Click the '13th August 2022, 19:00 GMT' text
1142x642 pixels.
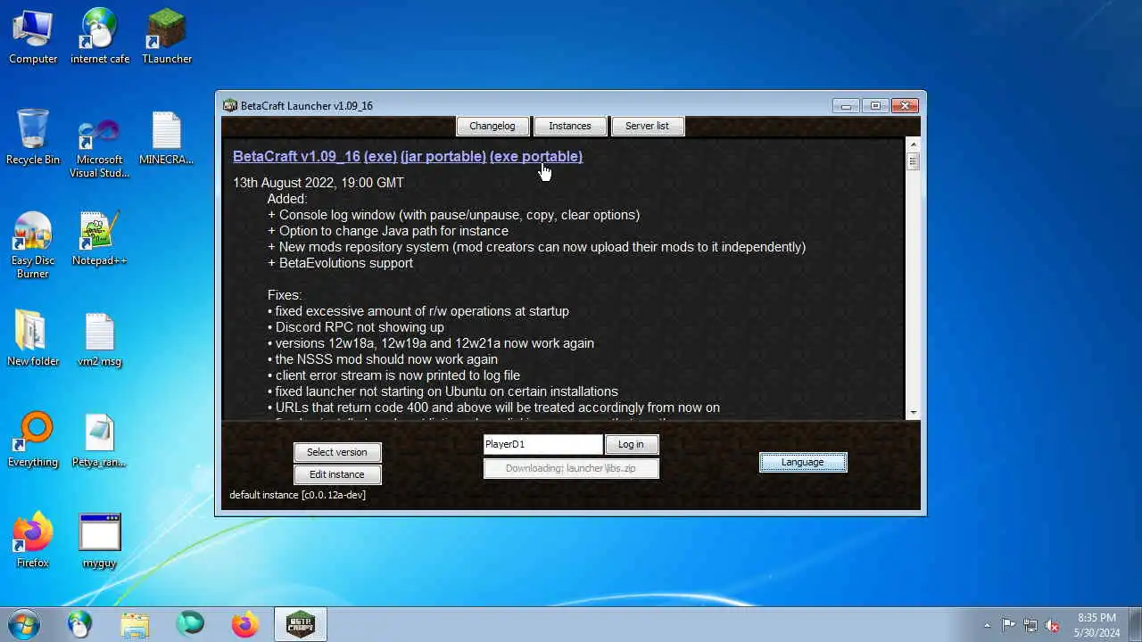pyautogui.click(x=319, y=183)
